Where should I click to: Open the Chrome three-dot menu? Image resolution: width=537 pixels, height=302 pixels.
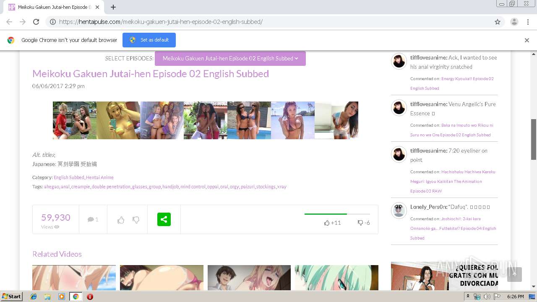click(528, 22)
